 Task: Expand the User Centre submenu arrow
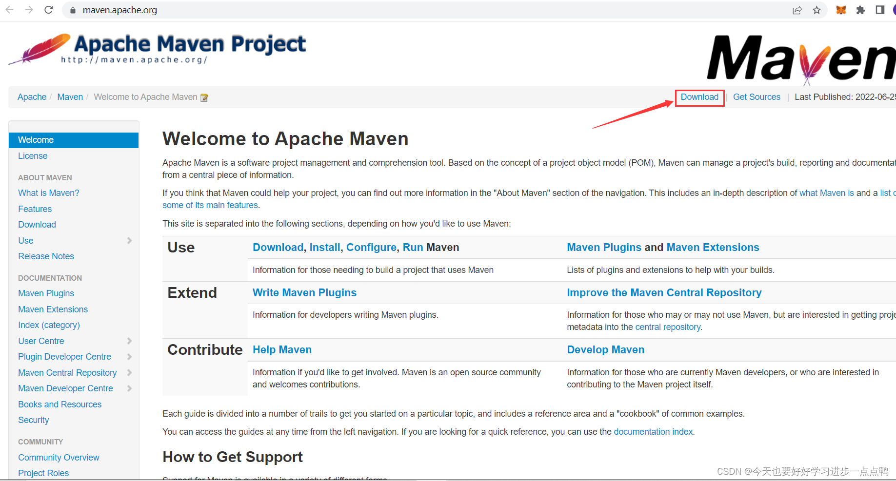pyautogui.click(x=129, y=341)
